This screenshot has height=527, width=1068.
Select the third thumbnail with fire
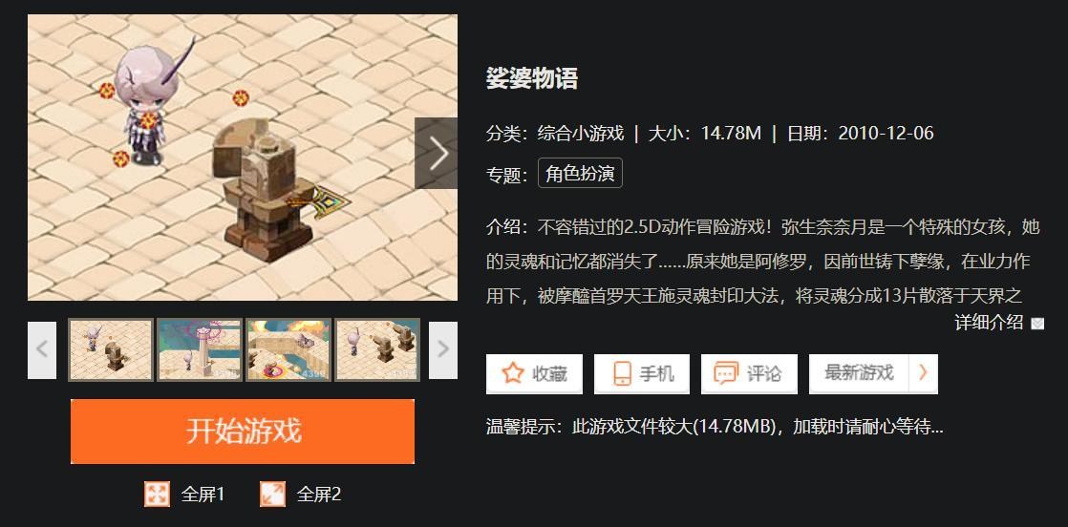pyautogui.click(x=288, y=350)
